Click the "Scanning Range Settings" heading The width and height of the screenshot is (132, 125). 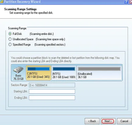pos(20,9)
